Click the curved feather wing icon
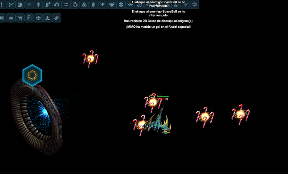The width and height of the screenshot is (288, 174). [93, 5]
